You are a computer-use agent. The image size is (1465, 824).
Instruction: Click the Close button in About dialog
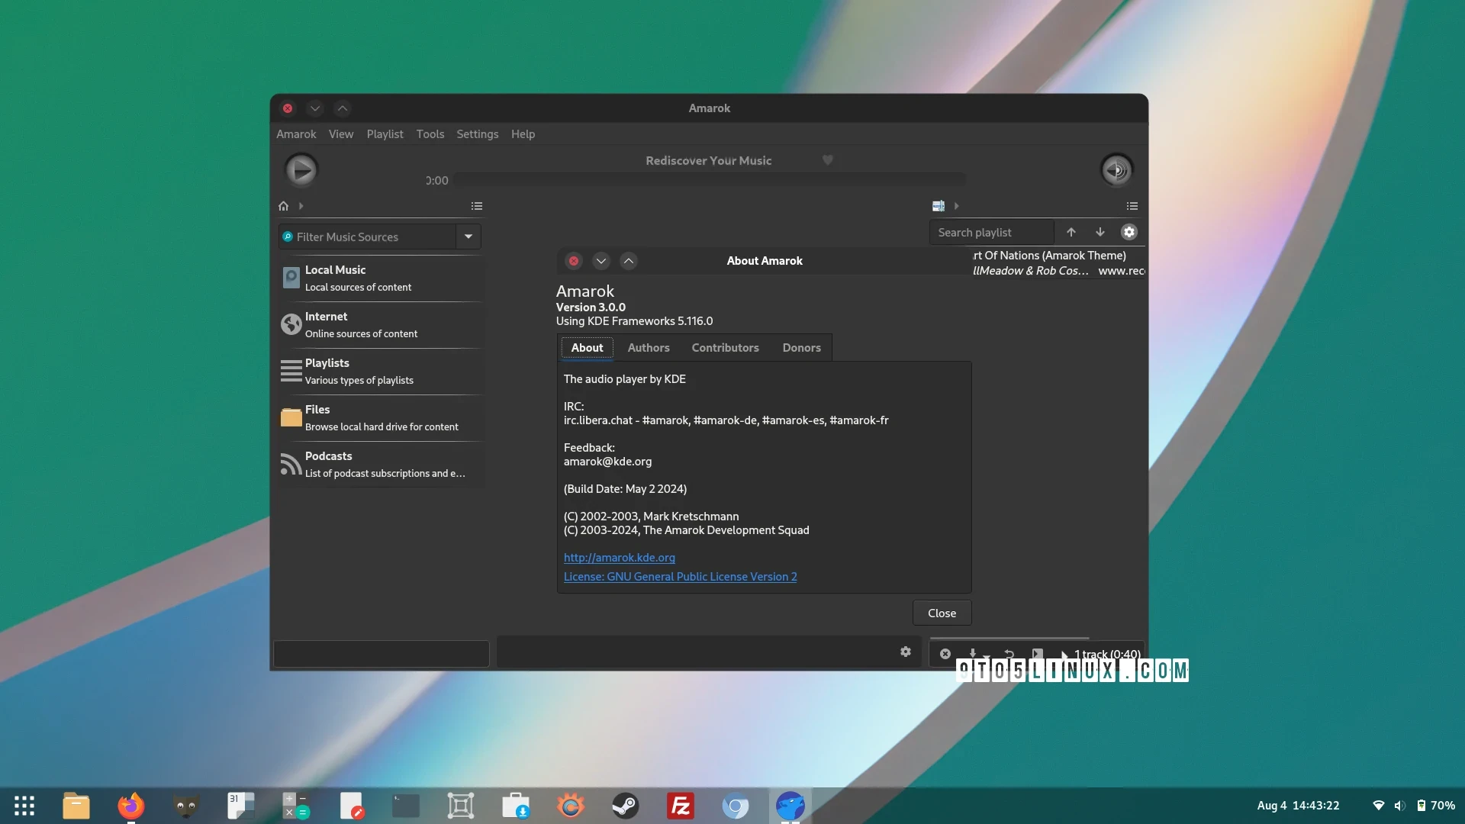click(942, 613)
